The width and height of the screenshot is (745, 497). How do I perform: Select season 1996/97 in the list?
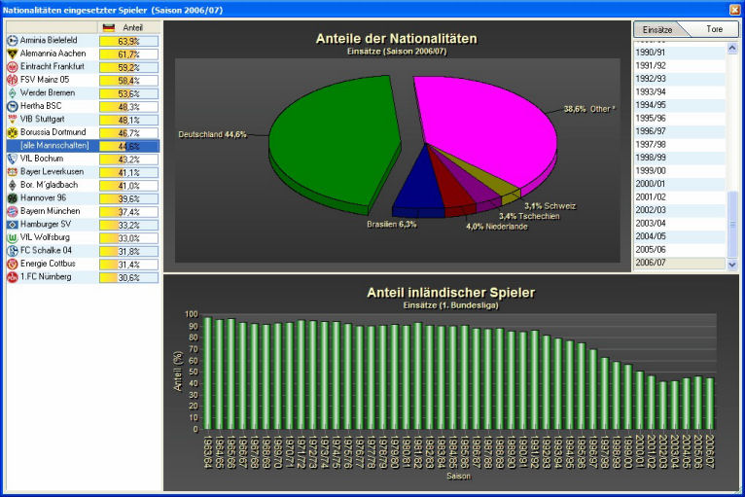[x=680, y=131]
